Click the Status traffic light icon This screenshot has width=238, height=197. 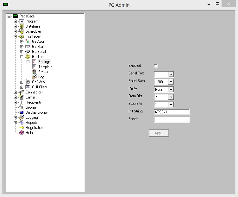[34, 72]
